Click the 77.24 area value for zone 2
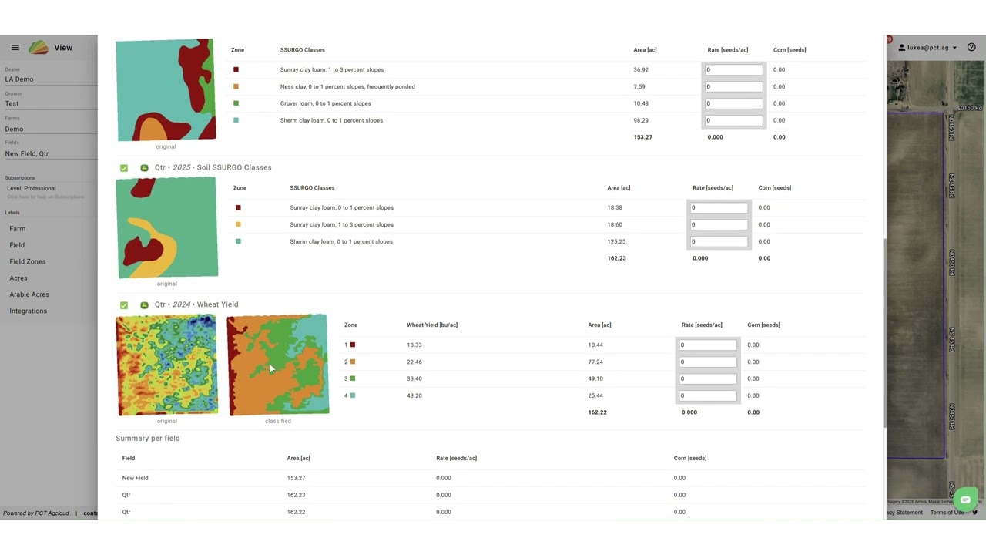Image resolution: width=986 pixels, height=555 pixels. [x=595, y=362]
